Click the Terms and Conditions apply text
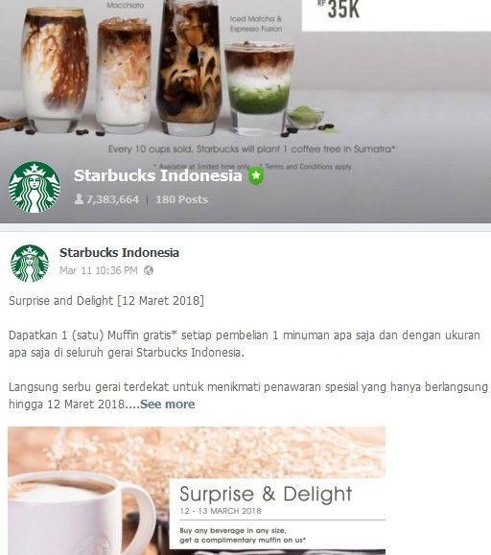The width and height of the screenshot is (491, 555). point(308,166)
